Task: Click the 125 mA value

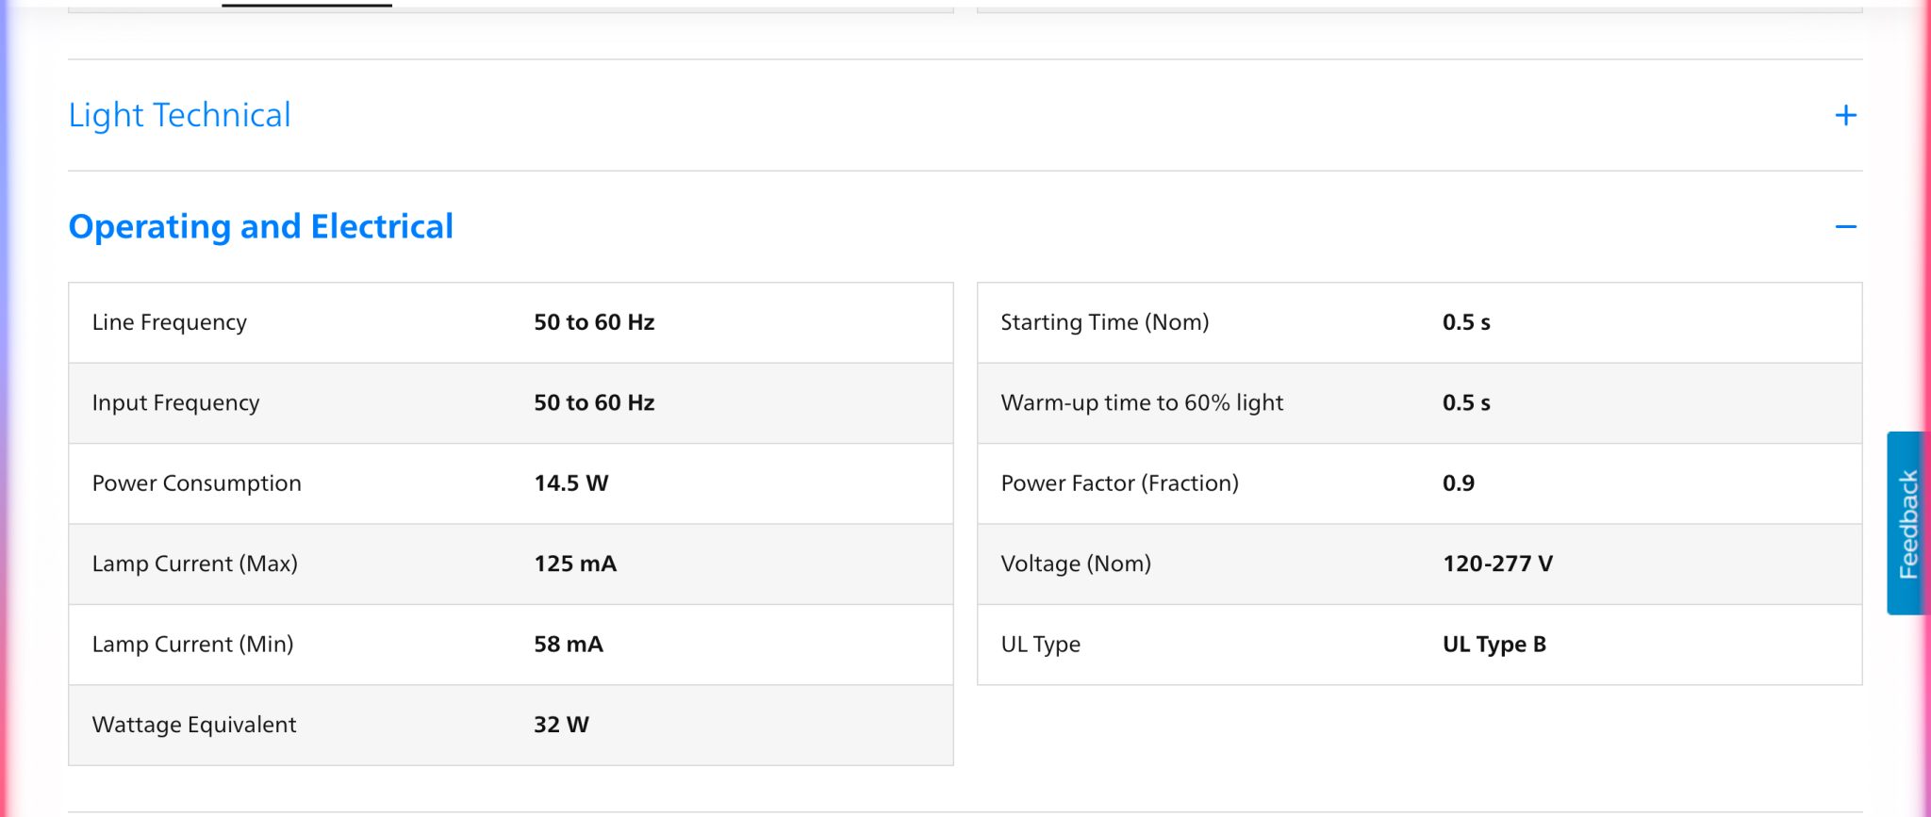Action: click(x=574, y=564)
